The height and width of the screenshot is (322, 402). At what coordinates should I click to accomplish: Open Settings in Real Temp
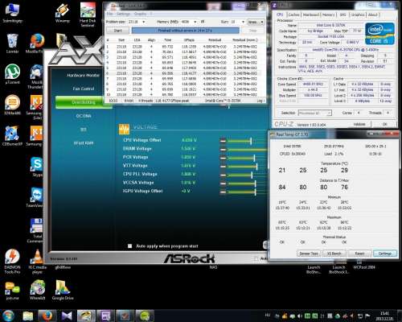tap(385, 254)
